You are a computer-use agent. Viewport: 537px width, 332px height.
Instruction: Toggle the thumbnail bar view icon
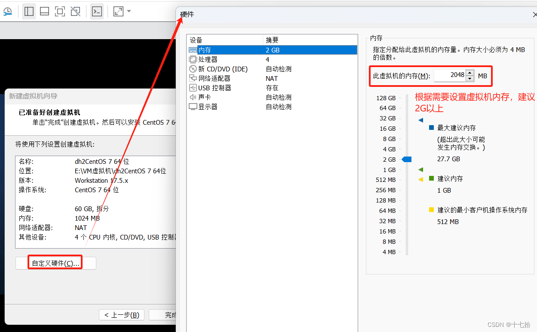tap(44, 12)
